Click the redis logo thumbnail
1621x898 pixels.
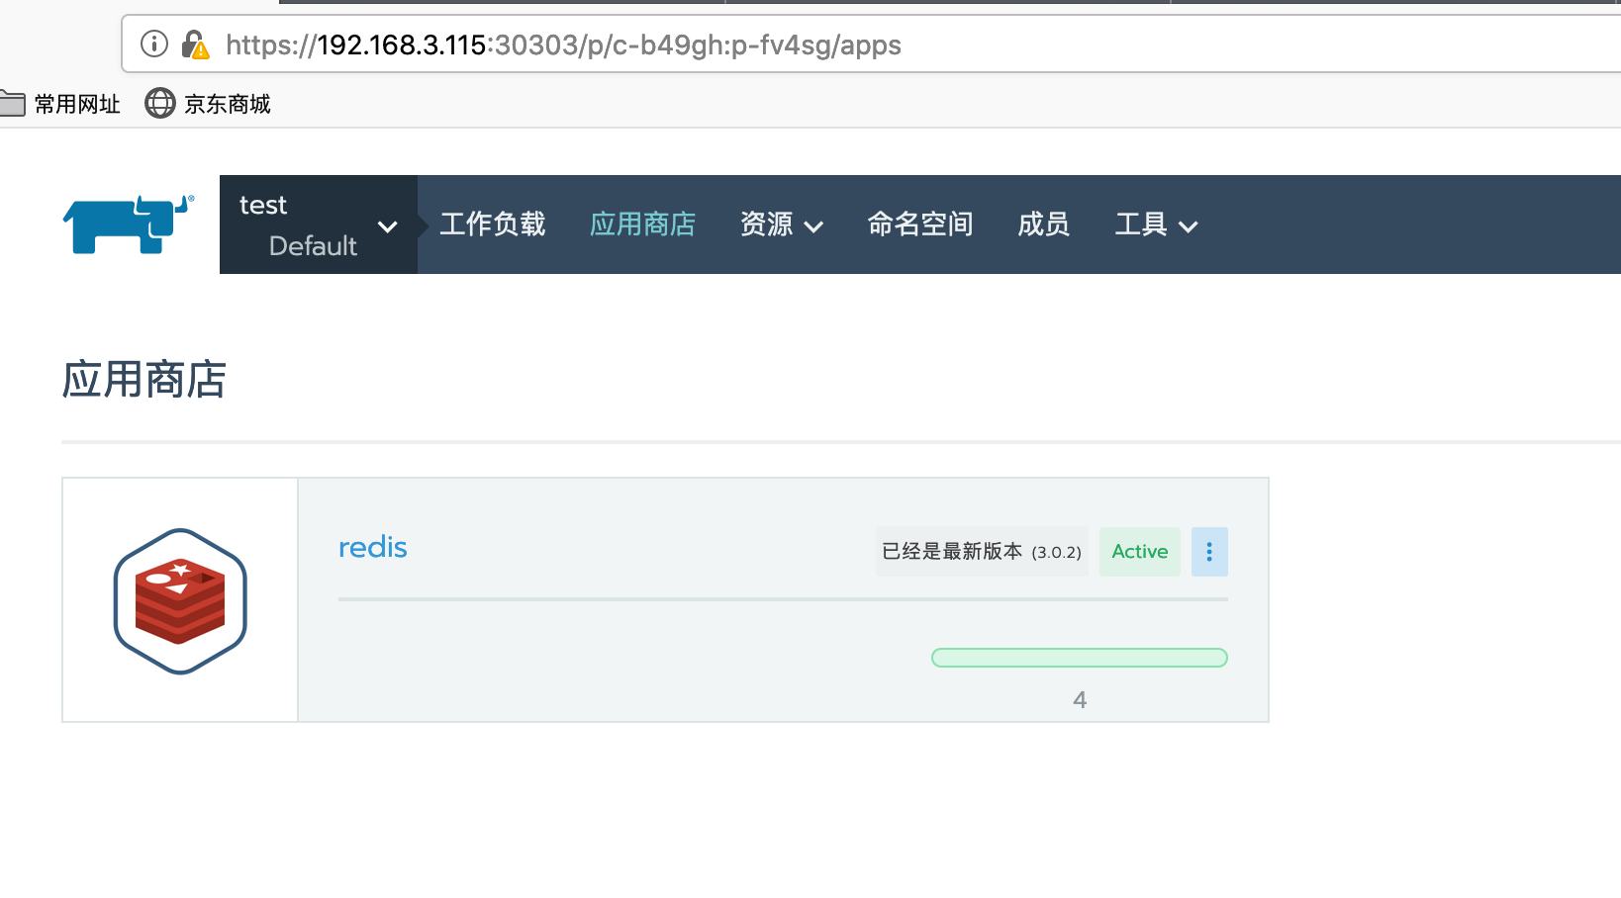click(180, 600)
